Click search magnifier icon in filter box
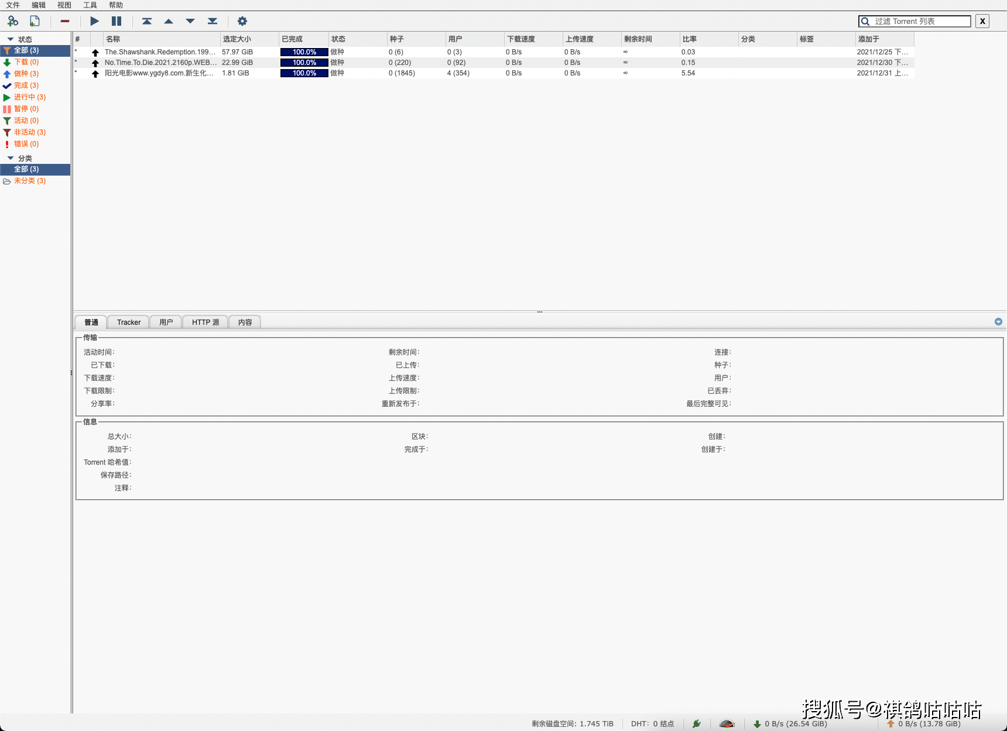Viewport: 1007px width, 731px height. 865,22
